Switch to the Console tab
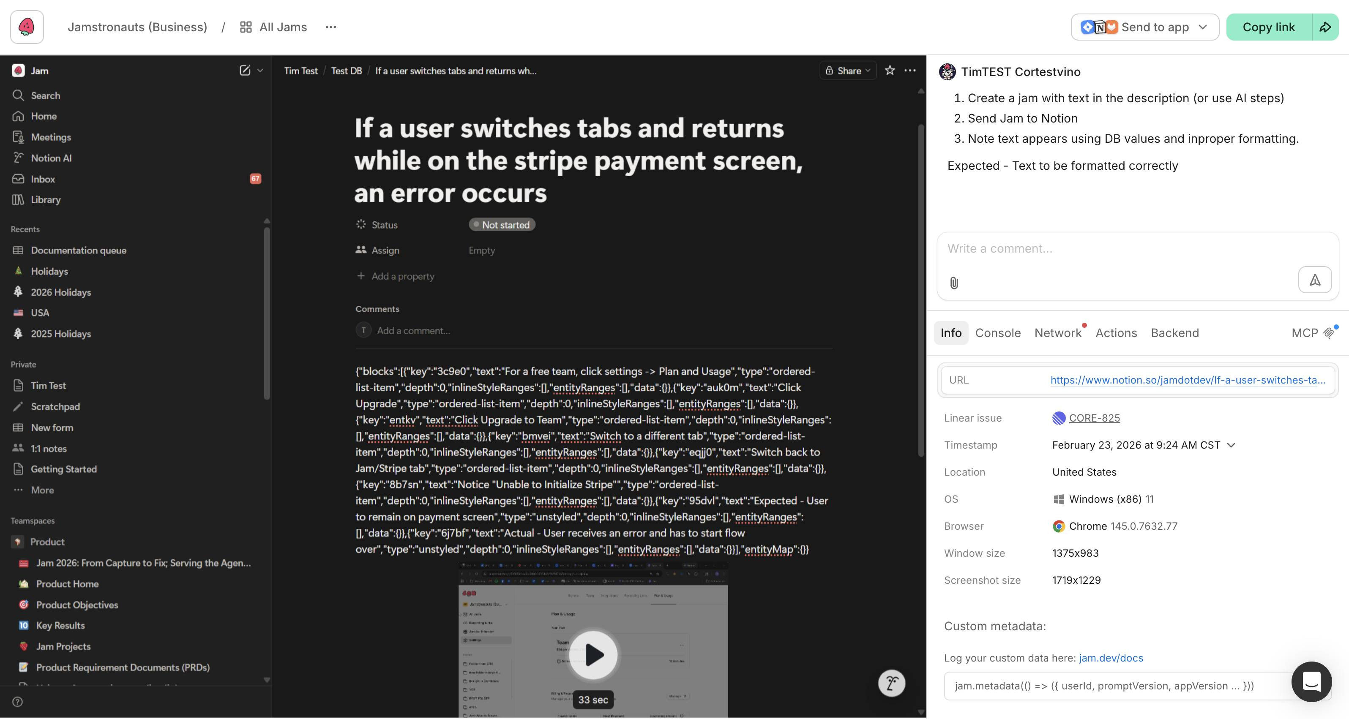Screen dimensions: 1349x719 tap(998, 333)
